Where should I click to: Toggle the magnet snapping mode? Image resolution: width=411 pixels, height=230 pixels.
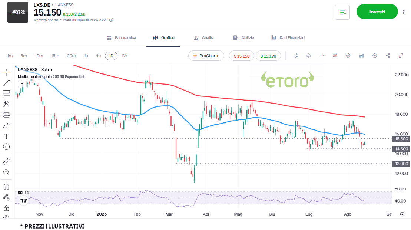pyautogui.click(x=6, y=187)
